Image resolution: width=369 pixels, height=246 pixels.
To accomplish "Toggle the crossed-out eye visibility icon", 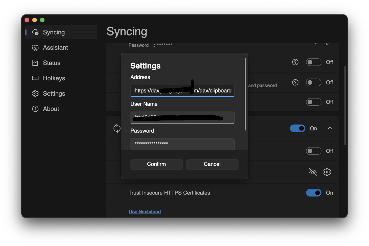I will 313,172.
